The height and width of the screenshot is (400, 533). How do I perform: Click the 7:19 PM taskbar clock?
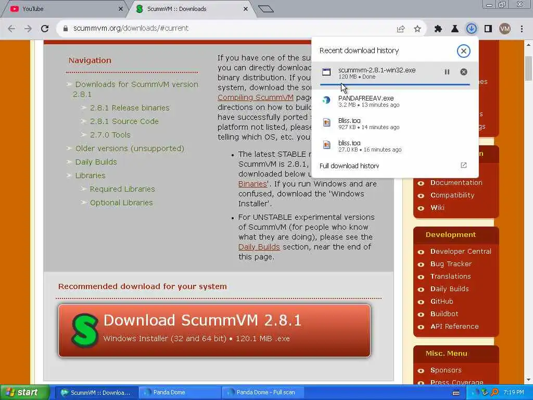514,393
